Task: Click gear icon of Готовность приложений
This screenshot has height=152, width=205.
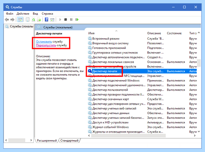Action: coord(90,48)
